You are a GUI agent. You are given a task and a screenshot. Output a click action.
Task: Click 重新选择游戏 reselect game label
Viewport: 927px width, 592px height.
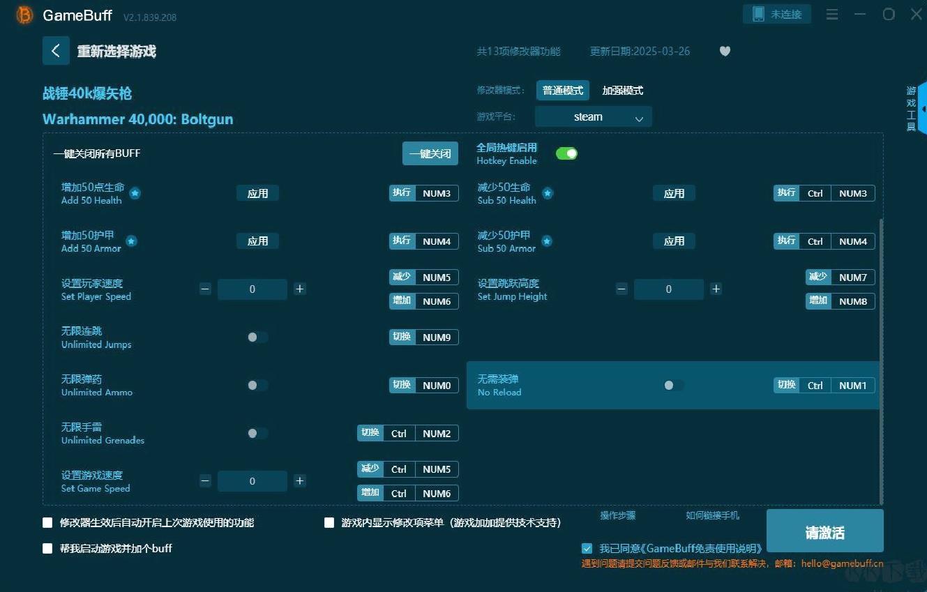click(x=116, y=51)
